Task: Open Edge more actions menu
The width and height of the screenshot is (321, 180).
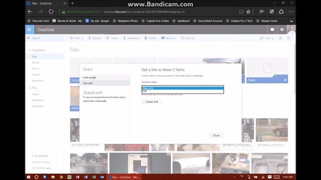Action: (291, 11)
